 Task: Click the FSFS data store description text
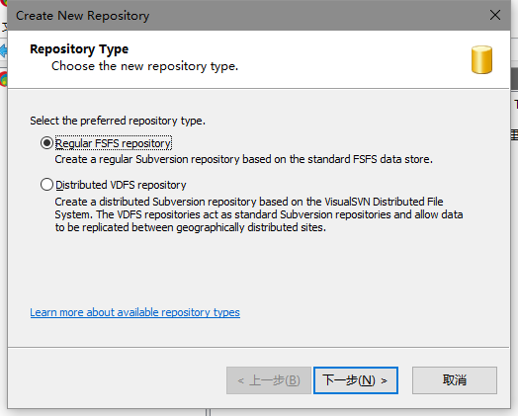click(x=243, y=159)
